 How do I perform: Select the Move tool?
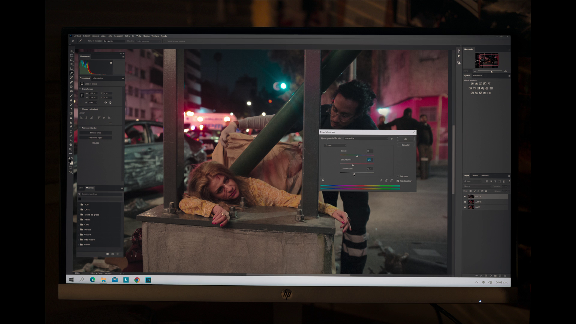click(71, 51)
